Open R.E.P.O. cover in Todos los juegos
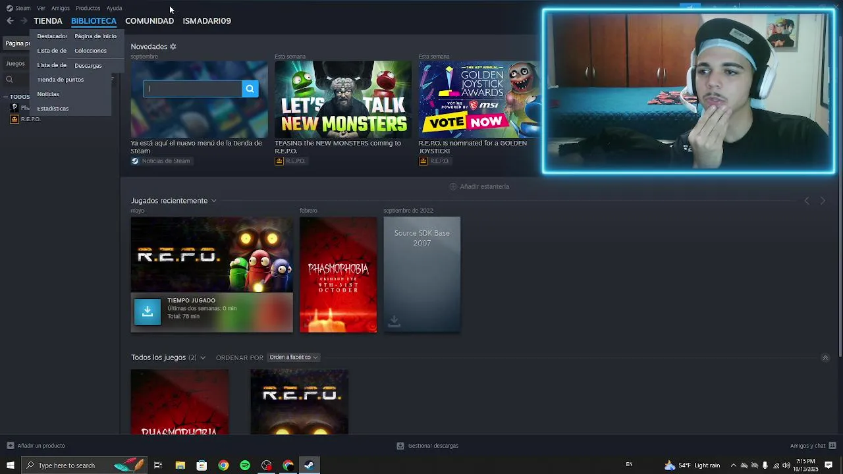 [299, 402]
